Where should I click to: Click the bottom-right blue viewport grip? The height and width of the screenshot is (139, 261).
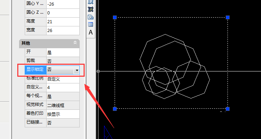227,109
